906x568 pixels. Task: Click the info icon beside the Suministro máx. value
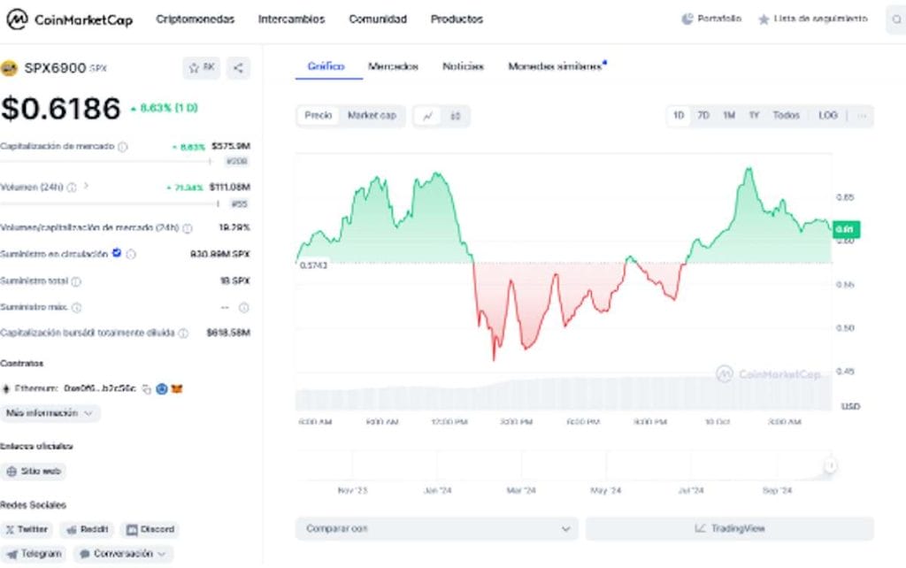(244, 307)
